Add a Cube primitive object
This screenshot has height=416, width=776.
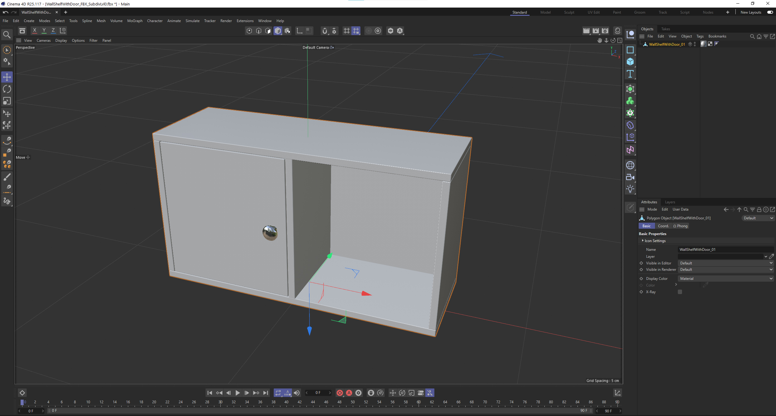click(630, 62)
